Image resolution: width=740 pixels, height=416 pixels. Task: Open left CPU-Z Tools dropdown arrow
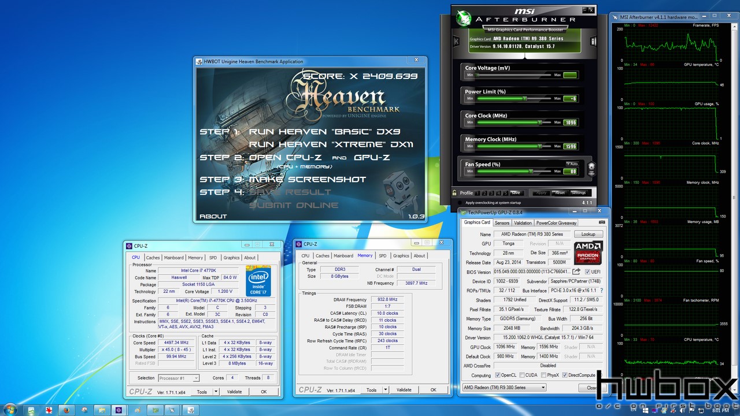216,392
